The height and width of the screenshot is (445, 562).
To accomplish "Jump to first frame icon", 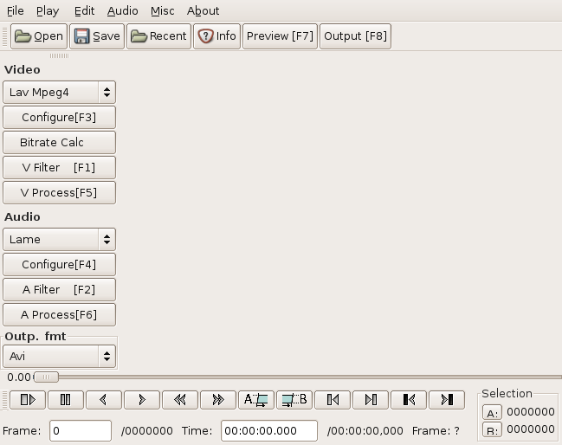I will pyautogui.click(x=333, y=399).
